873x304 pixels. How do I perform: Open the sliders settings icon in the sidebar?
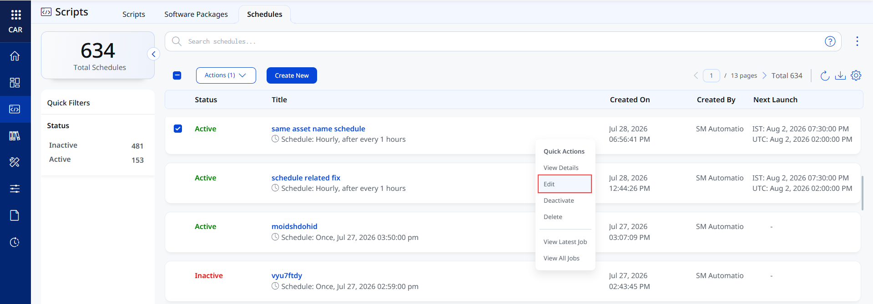coord(15,189)
